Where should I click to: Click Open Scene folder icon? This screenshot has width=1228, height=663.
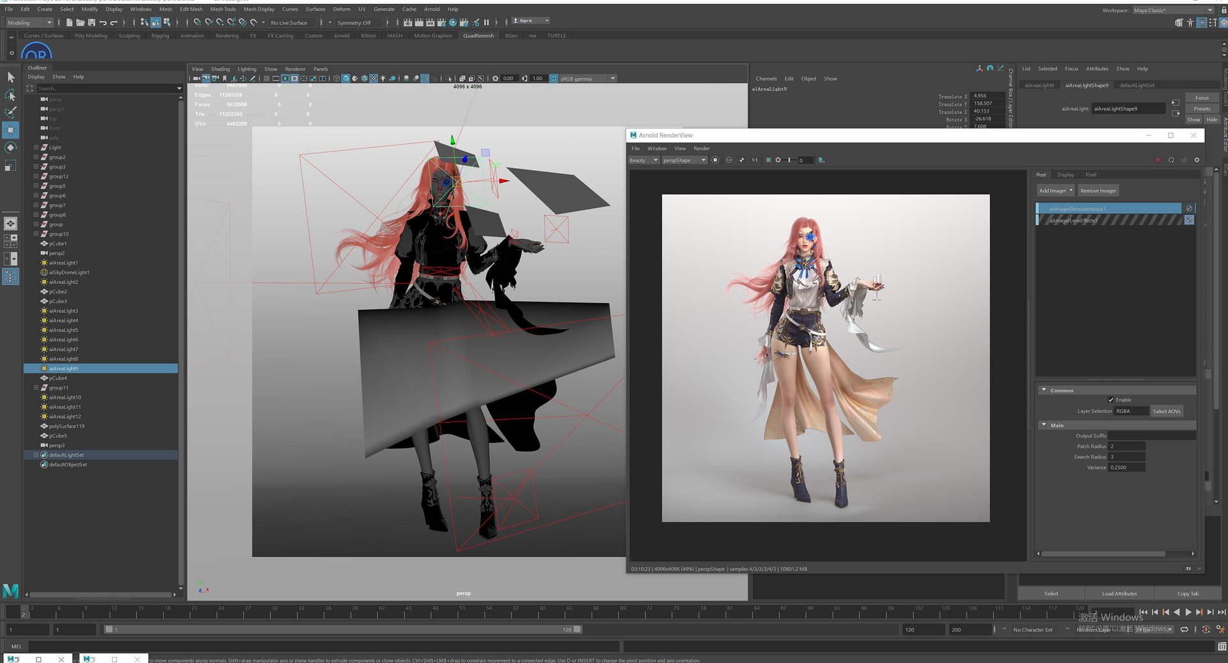80,22
